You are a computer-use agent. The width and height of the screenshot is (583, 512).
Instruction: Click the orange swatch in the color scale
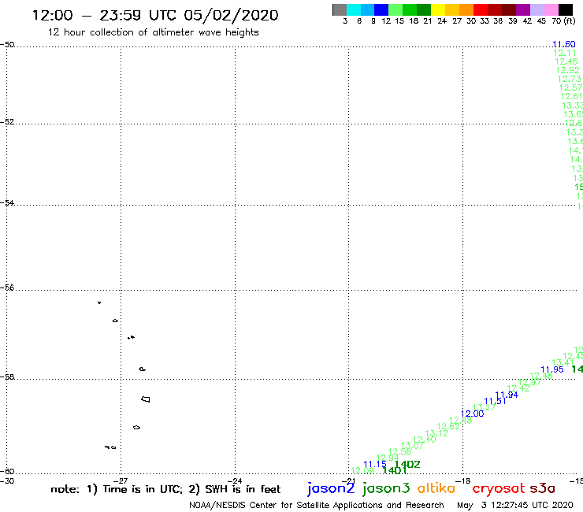click(466, 9)
